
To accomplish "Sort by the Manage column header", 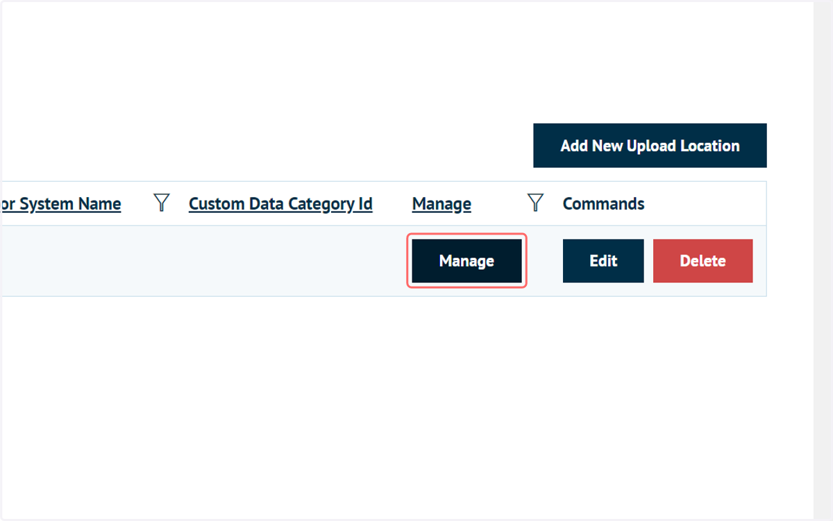I will (441, 204).
